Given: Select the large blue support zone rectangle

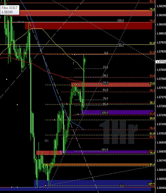Looking at the screenshot, I should coord(93,183).
